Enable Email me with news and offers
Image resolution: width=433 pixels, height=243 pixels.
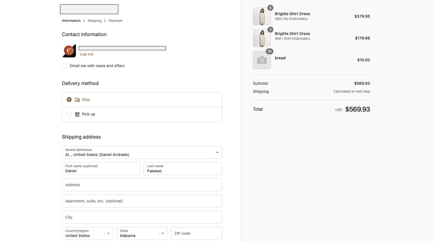coord(64,65)
